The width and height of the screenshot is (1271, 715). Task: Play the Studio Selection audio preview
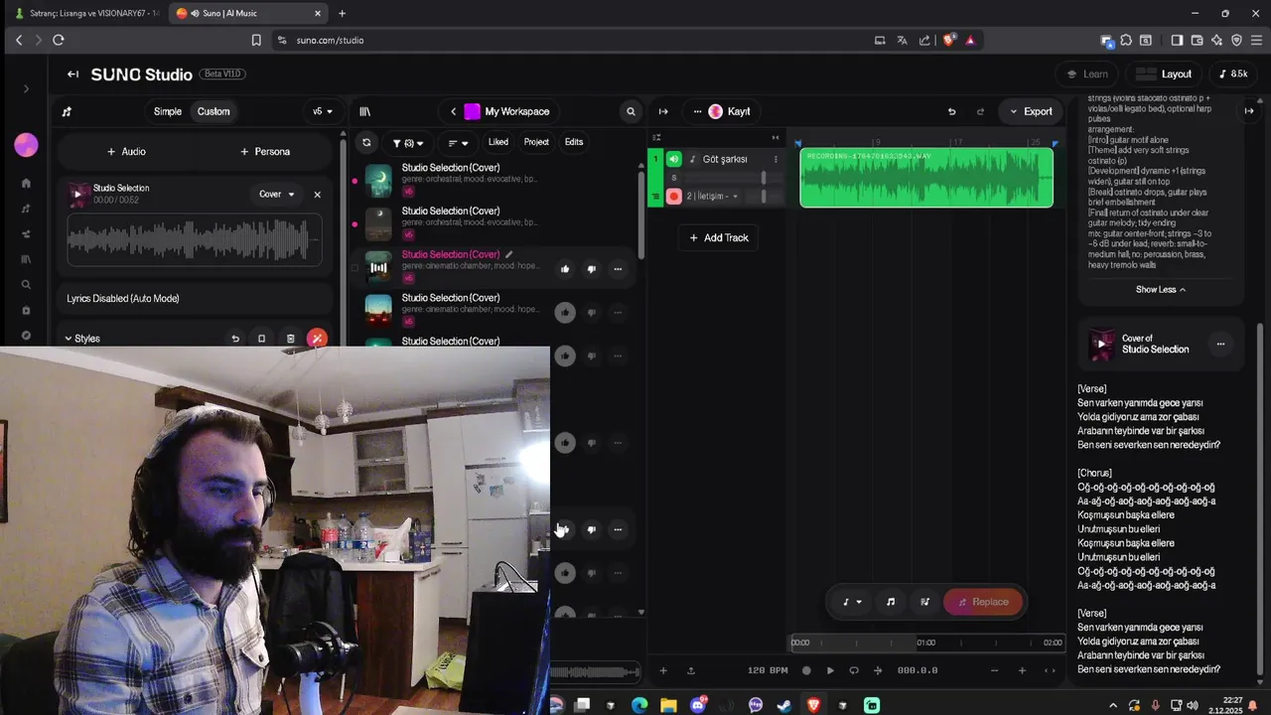click(x=77, y=195)
